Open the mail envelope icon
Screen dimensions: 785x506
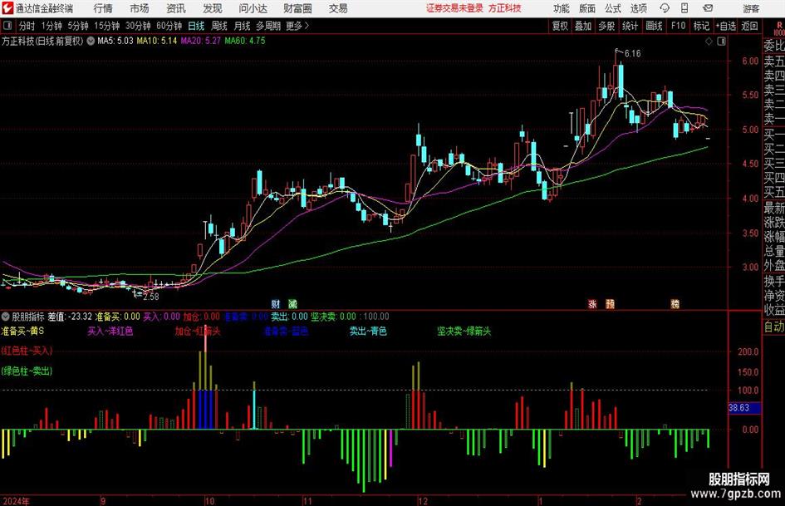pos(708,8)
